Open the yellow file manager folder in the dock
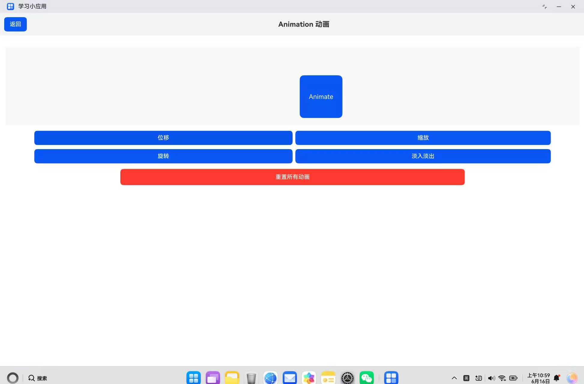 pyautogui.click(x=232, y=378)
